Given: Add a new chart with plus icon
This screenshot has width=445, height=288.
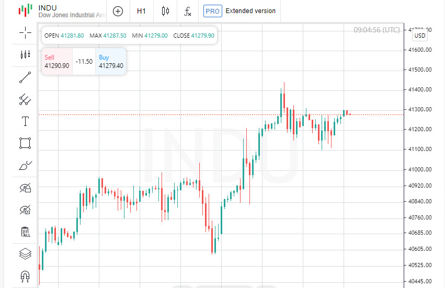Looking at the screenshot, I should pyautogui.click(x=118, y=11).
